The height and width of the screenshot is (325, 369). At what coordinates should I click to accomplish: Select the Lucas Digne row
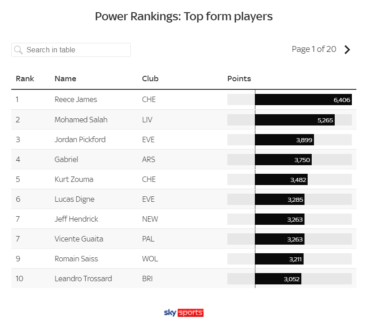184,199
